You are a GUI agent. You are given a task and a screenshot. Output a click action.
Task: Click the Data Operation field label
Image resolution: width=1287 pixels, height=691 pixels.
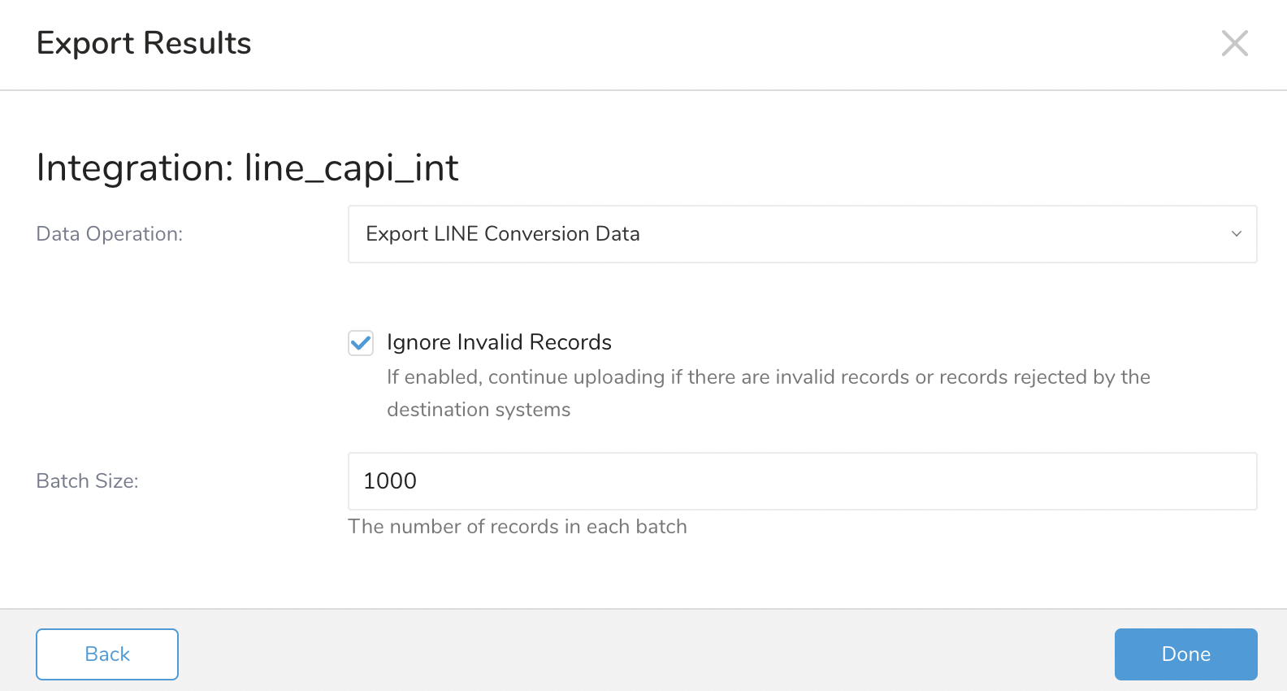click(x=110, y=234)
